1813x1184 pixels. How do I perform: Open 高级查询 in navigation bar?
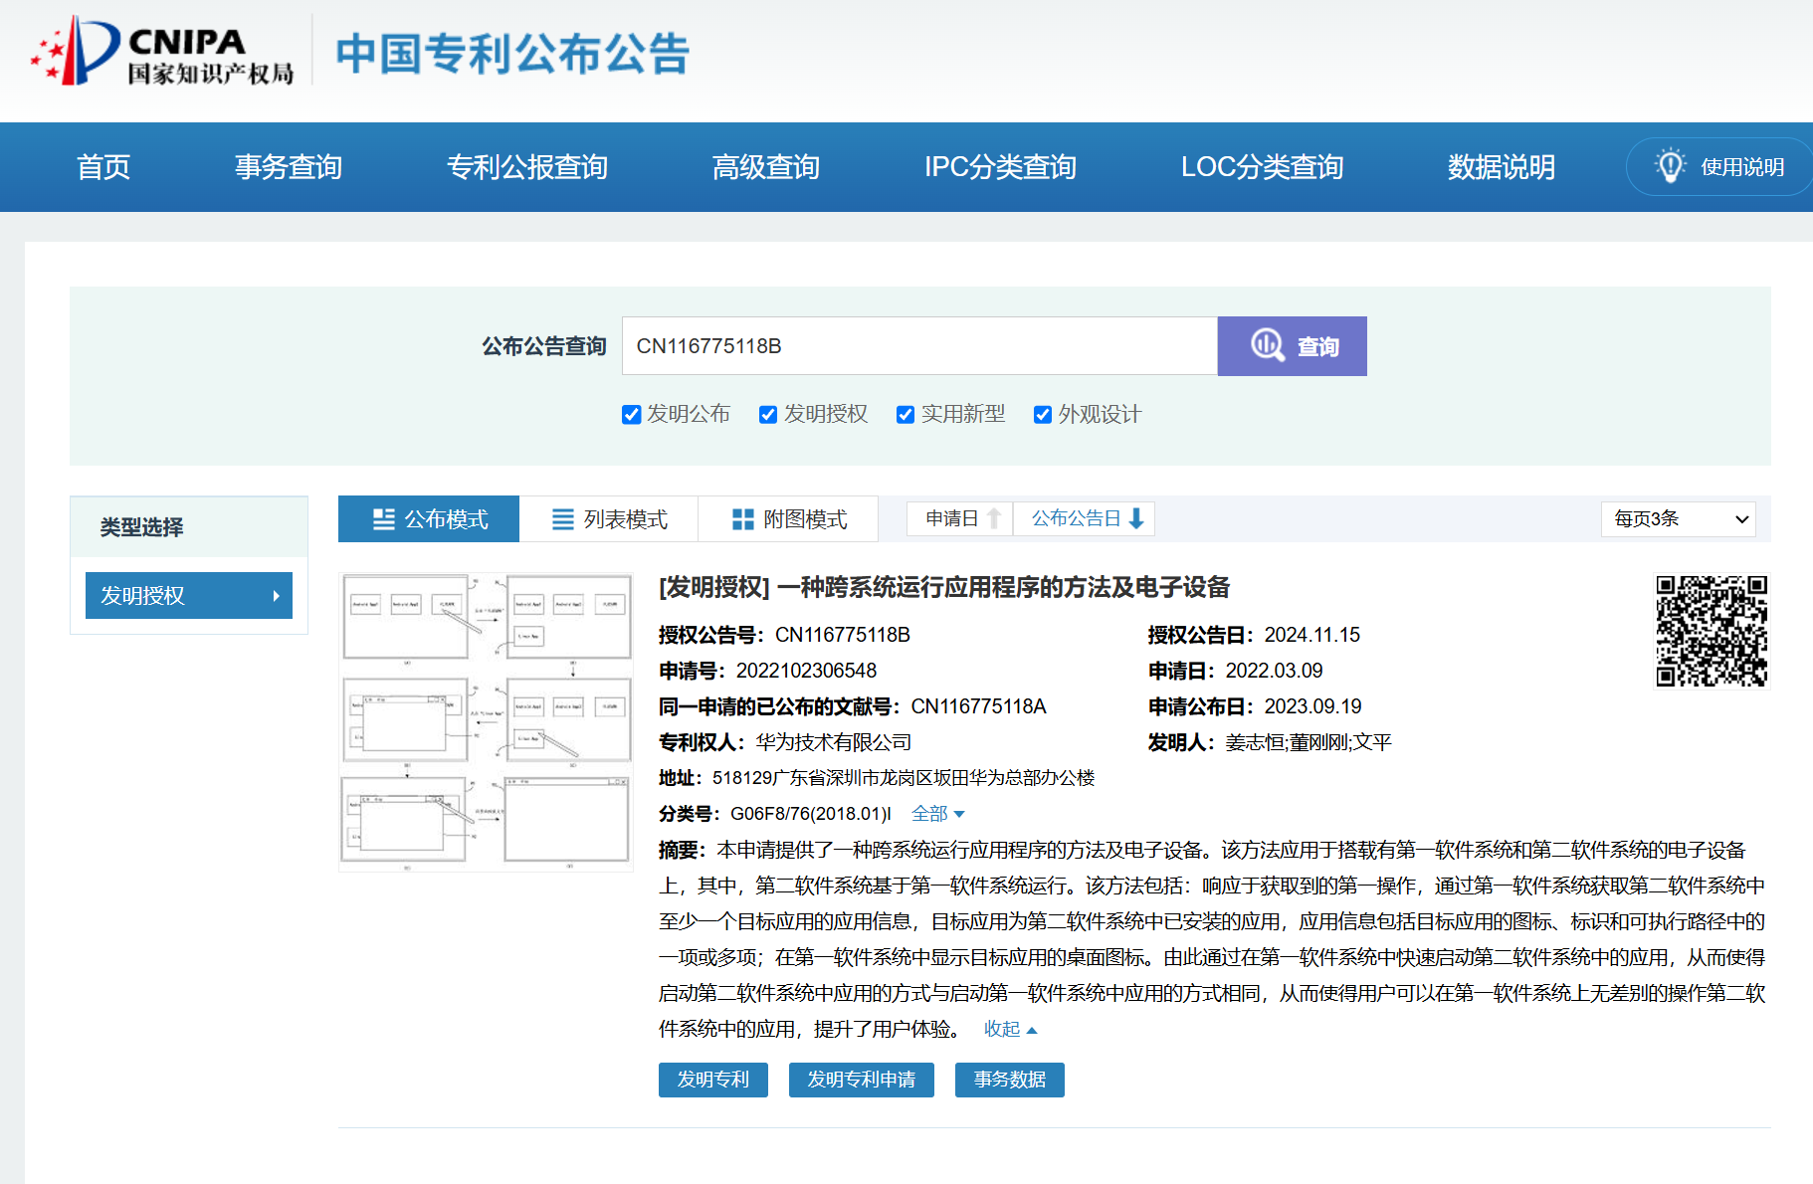(765, 167)
